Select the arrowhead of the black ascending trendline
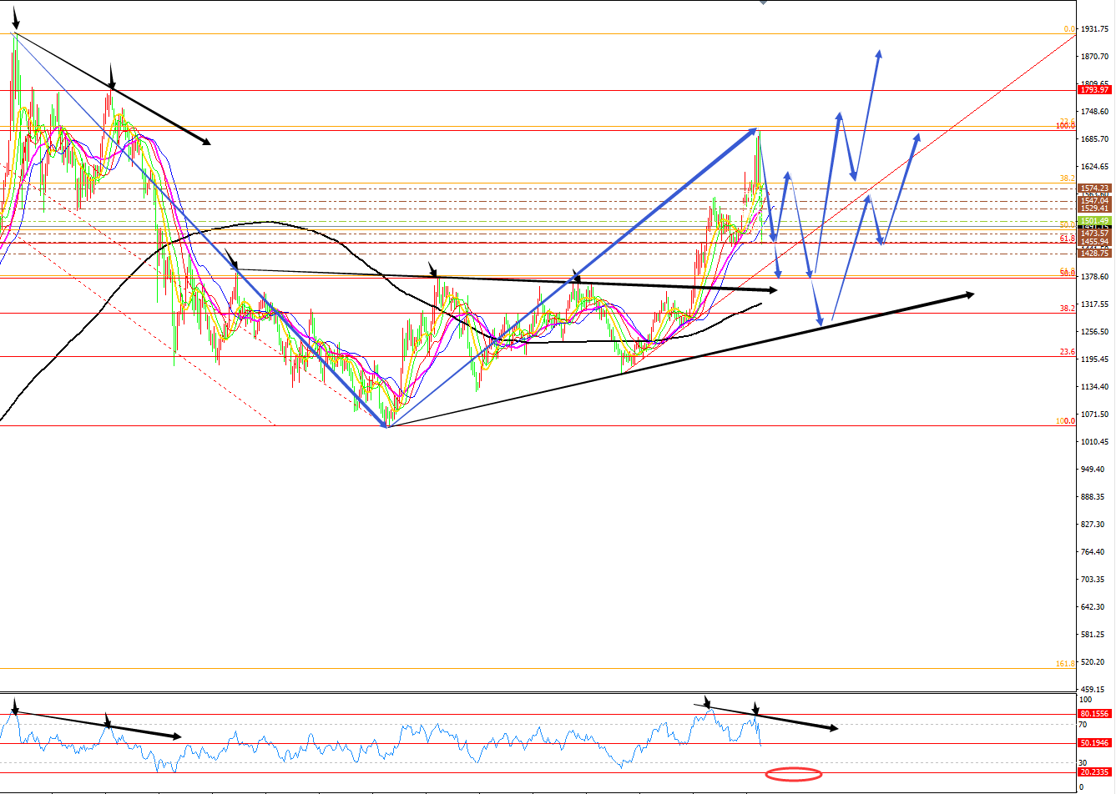The width and height of the screenshot is (1116, 794). click(x=968, y=294)
